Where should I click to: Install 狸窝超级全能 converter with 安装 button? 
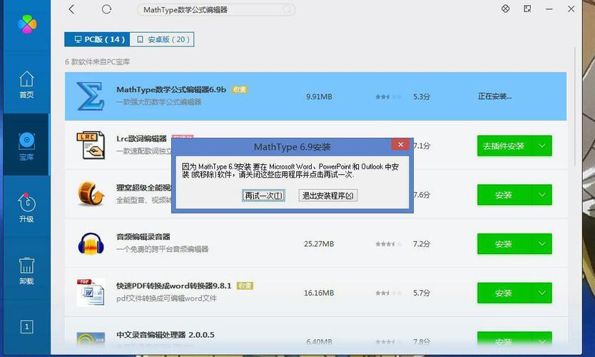coord(504,195)
